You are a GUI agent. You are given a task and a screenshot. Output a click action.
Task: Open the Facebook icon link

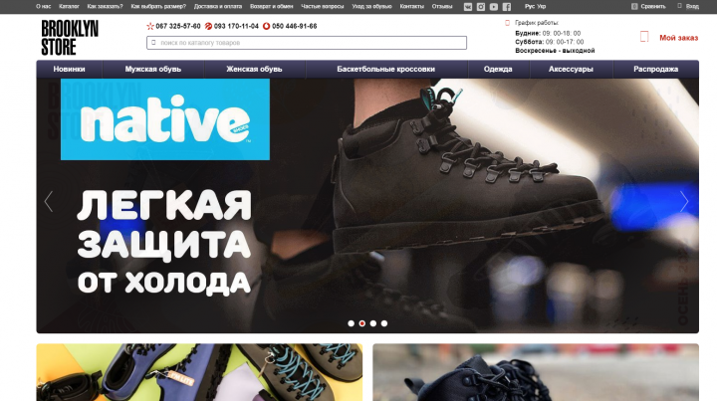507,7
